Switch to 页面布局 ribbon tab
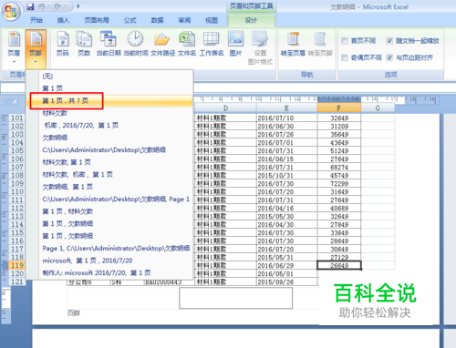Image resolution: width=456 pixels, height=348 pixels. tap(97, 20)
